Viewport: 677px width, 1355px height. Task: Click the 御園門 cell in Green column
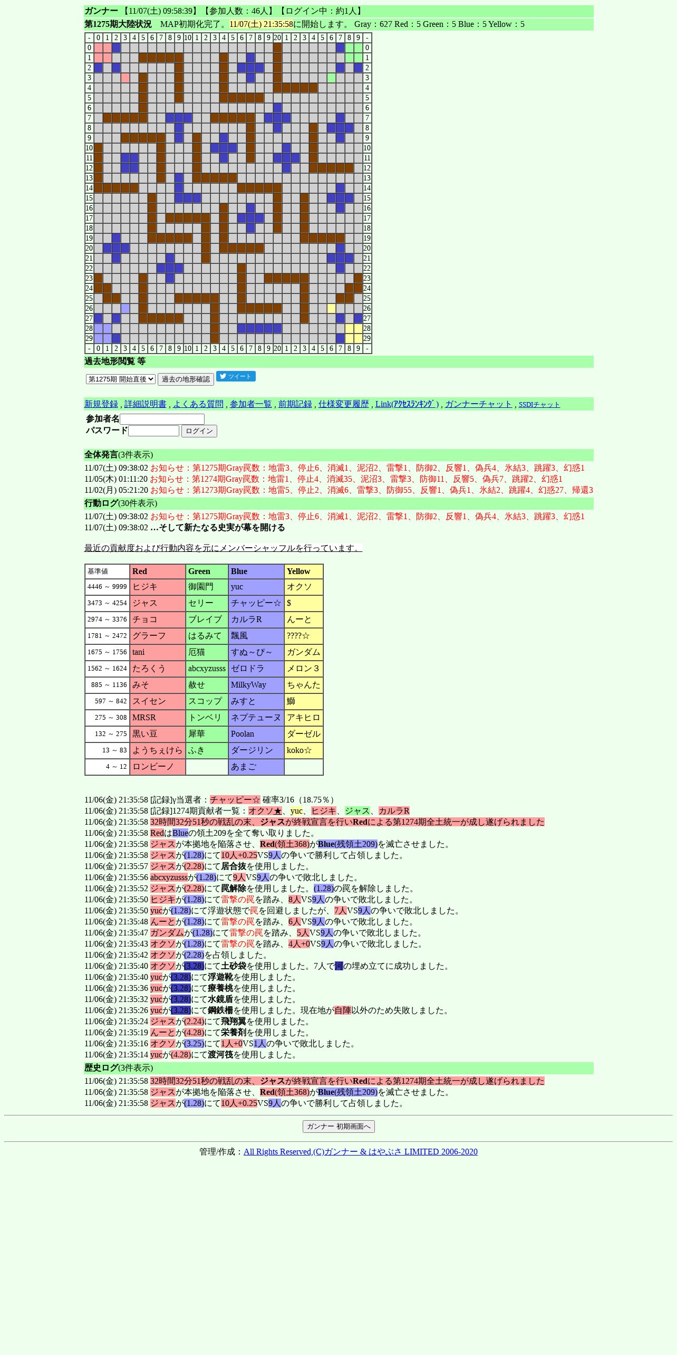[x=207, y=587]
